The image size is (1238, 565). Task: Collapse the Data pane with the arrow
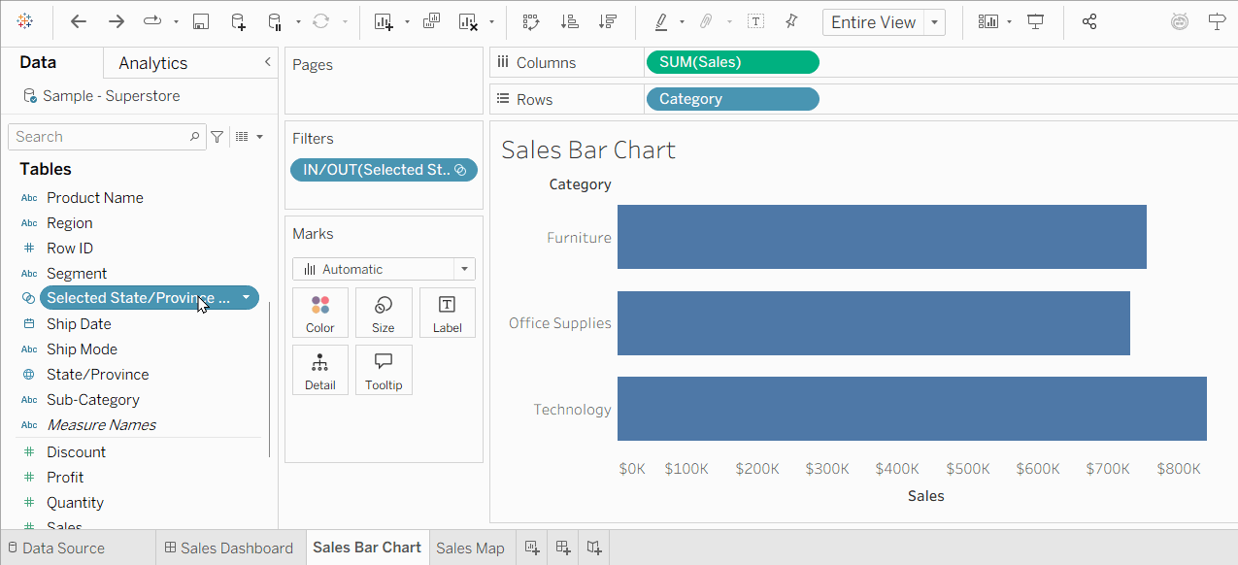pyautogui.click(x=267, y=62)
